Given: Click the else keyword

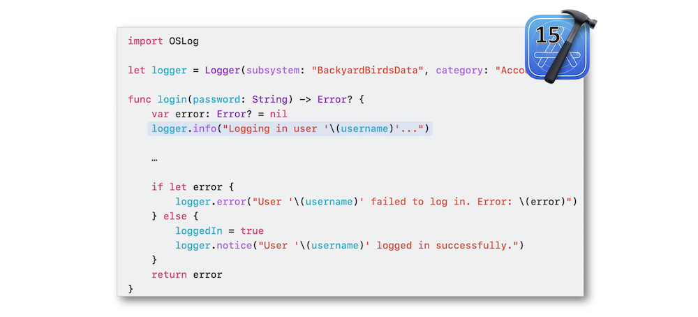Looking at the screenshot, I should [175, 216].
